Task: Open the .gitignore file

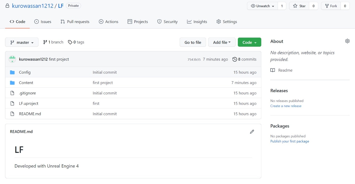Action: point(27,93)
